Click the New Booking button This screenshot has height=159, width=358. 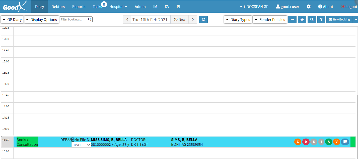pos(339,19)
